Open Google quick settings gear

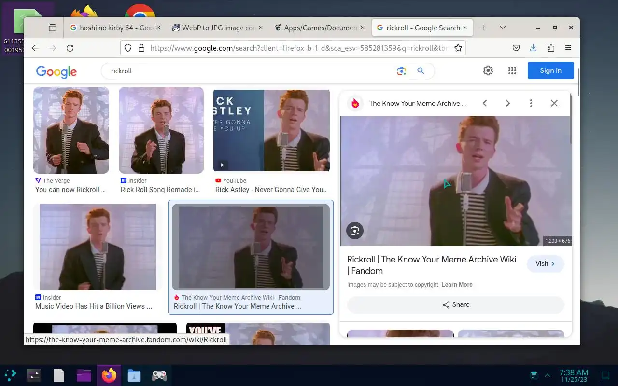coord(488,70)
